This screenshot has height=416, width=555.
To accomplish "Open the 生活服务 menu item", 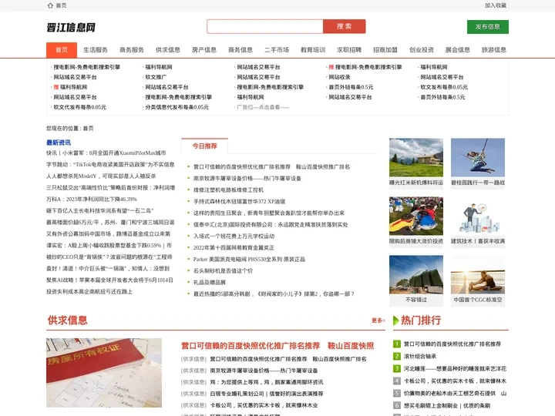I will click(x=96, y=50).
